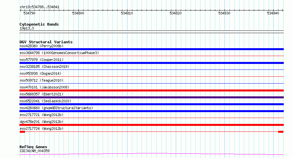
Task: Select the nsv577978 (Cooper2011) label
Action: tap(41, 60)
